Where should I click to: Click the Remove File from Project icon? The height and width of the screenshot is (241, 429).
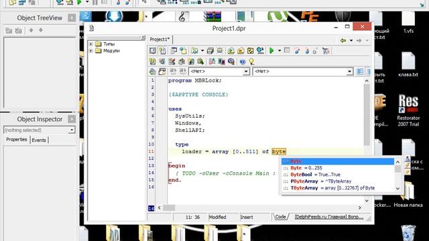click(241, 51)
